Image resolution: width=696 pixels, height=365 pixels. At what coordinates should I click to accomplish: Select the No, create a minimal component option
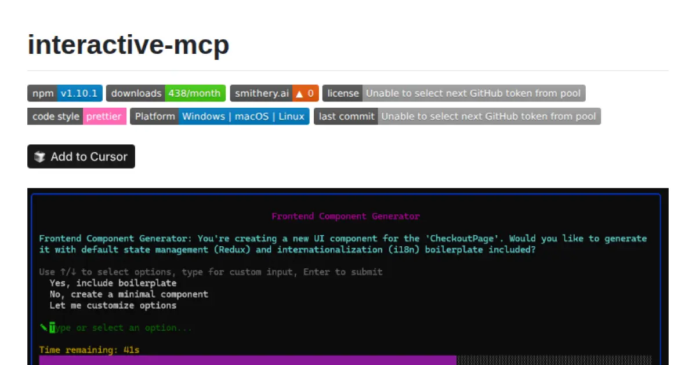(128, 294)
